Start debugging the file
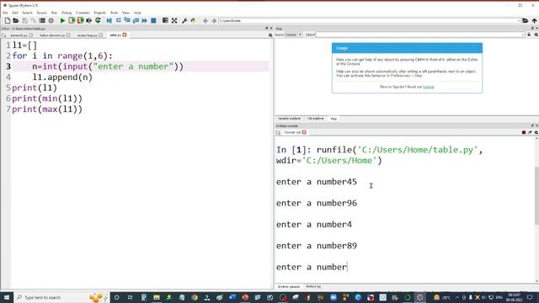 coord(109,20)
